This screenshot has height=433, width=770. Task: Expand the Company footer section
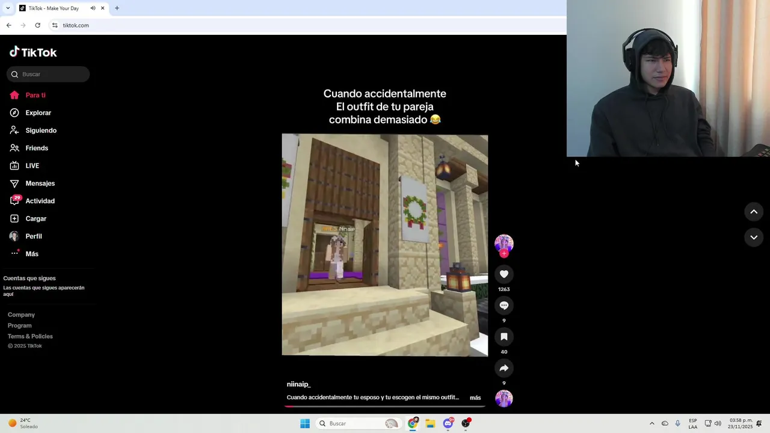click(x=21, y=315)
